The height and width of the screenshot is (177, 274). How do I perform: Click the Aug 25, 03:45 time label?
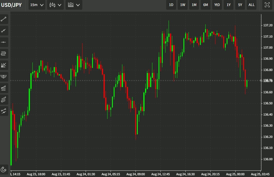click(x=260, y=174)
